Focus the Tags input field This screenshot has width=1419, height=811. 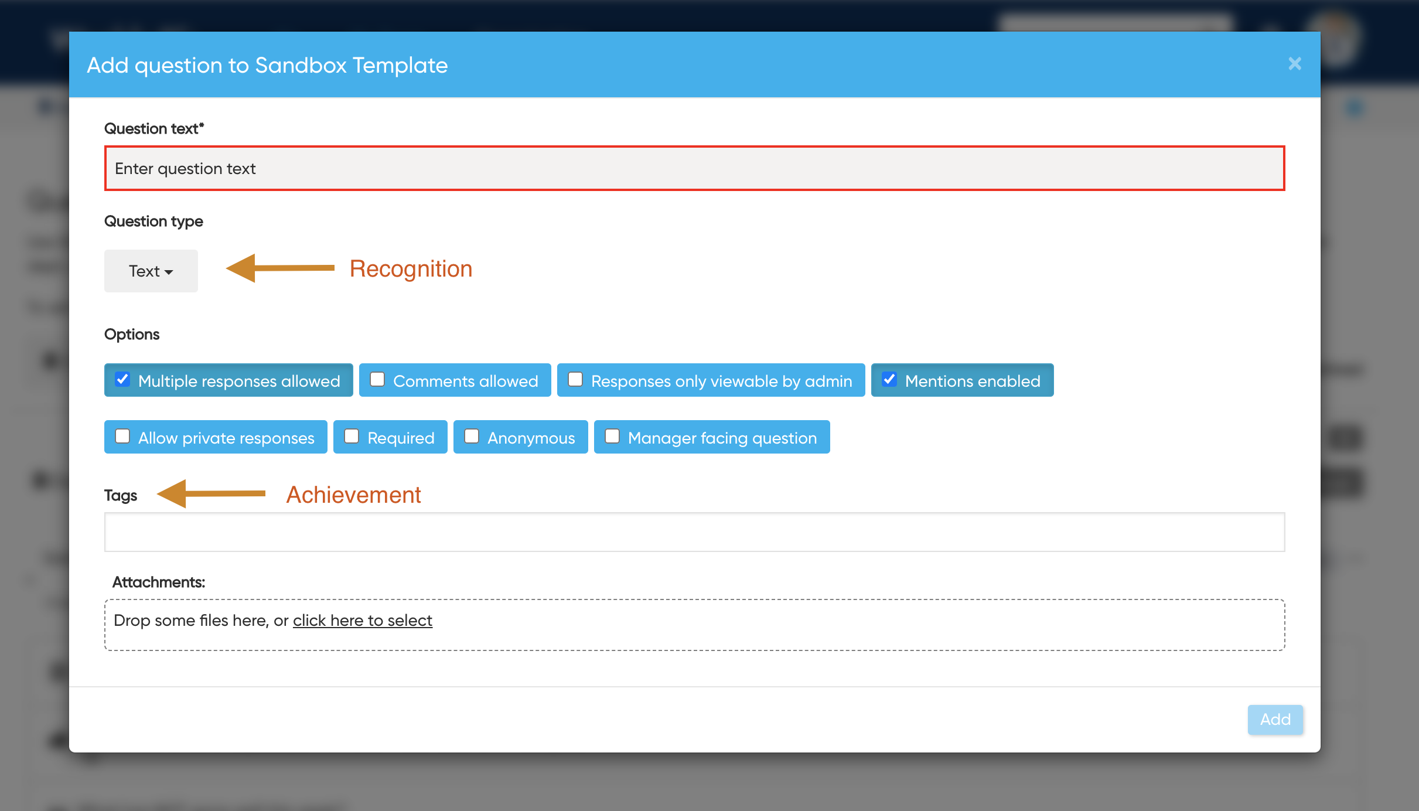pyautogui.click(x=694, y=532)
